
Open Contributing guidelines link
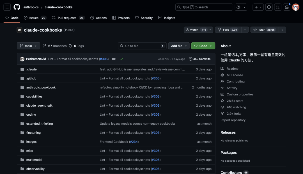[233, 81]
